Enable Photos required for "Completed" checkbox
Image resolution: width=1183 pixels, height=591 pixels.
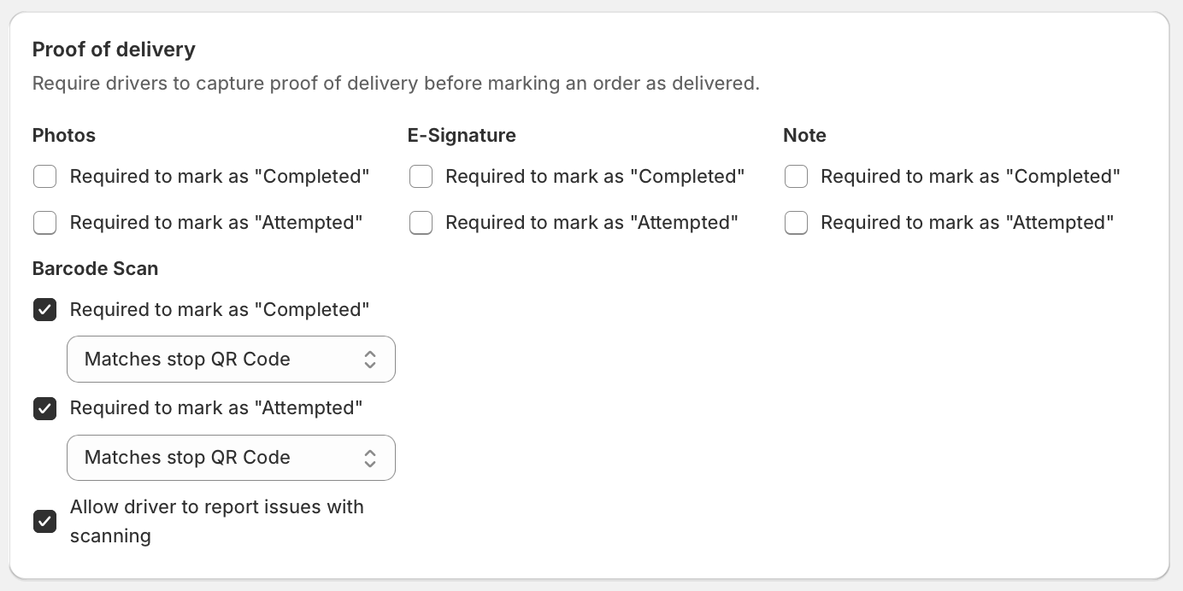[x=44, y=177]
